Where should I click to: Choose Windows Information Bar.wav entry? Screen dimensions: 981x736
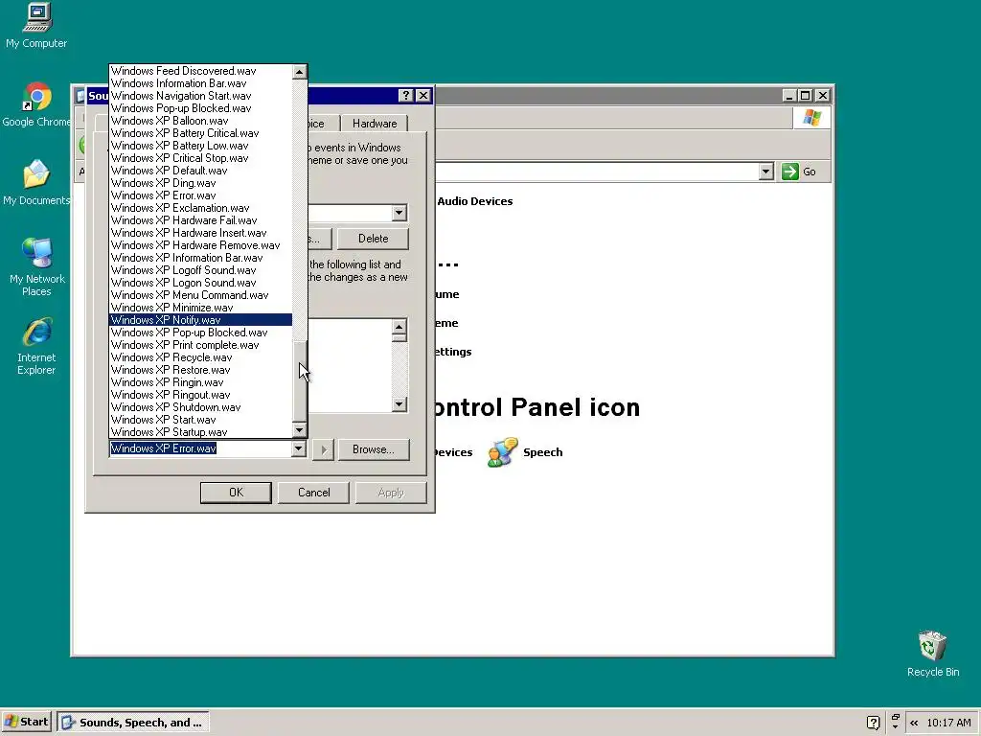pos(201,83)
